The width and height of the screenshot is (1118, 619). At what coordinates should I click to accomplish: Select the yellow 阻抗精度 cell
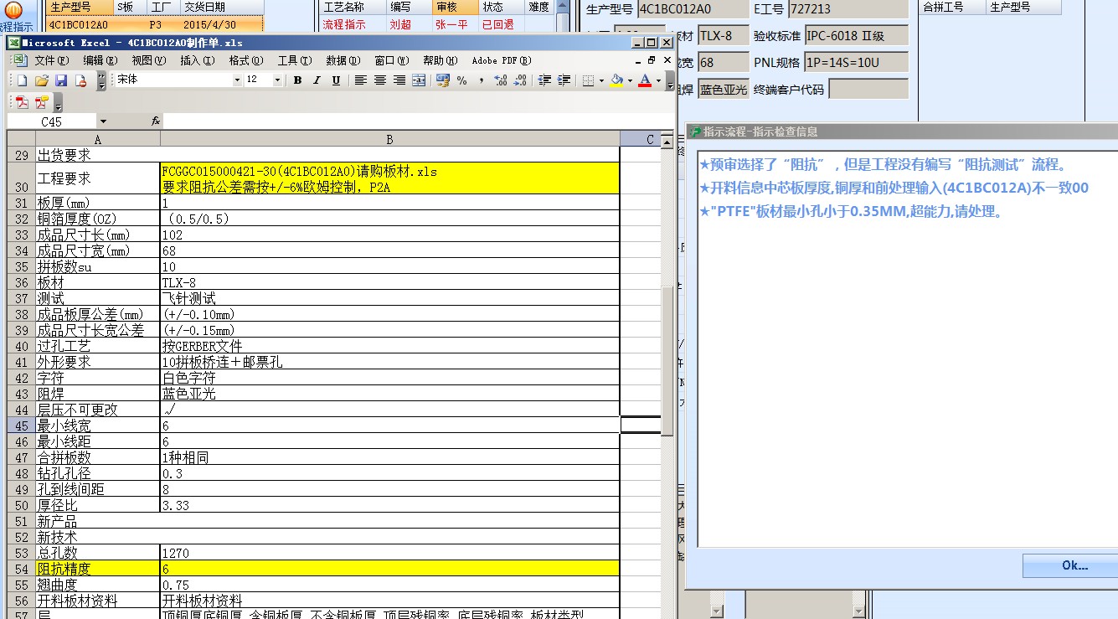98,568
